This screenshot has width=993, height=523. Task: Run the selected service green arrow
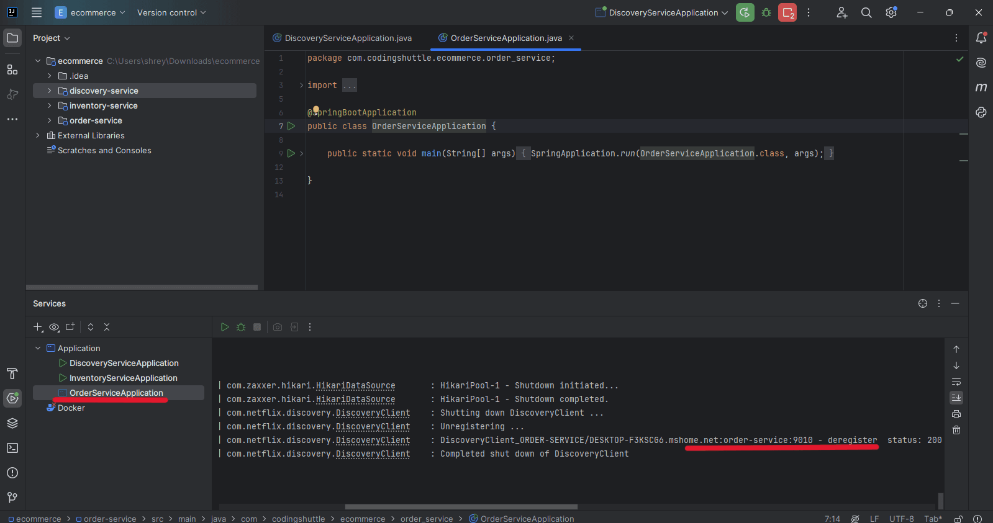(x=225, y=327)
